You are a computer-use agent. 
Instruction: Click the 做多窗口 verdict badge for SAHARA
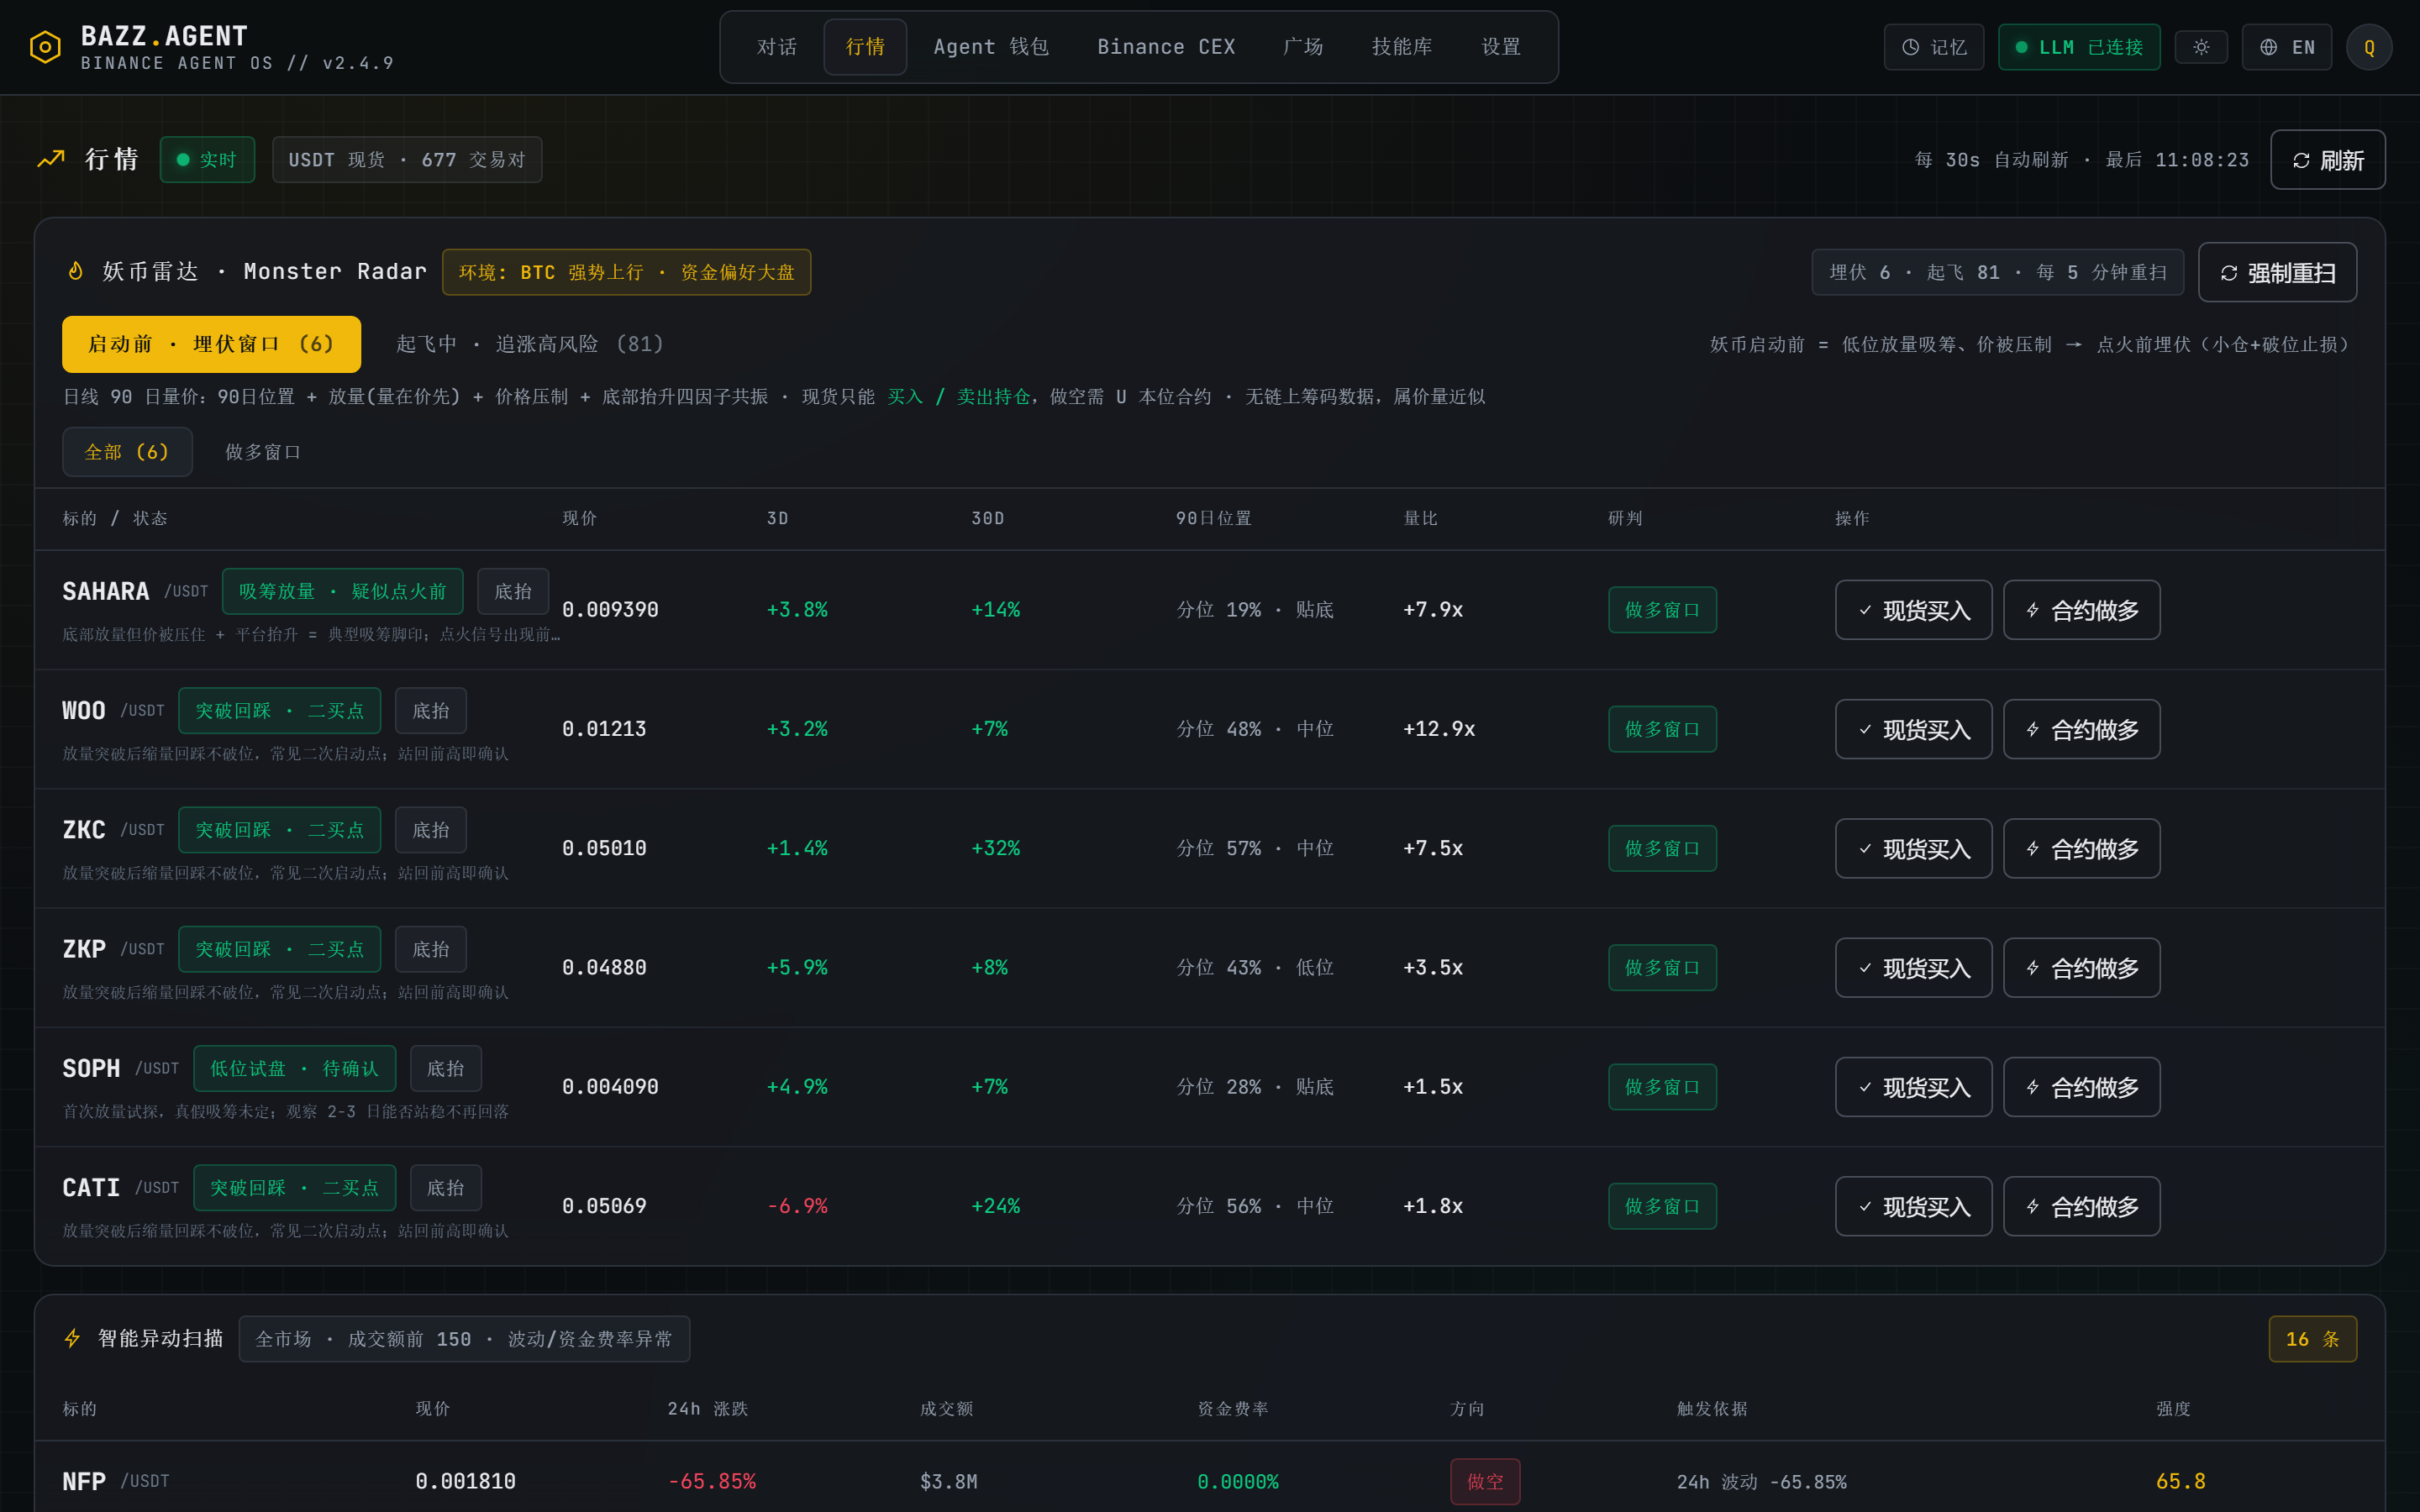point(1662,610)
